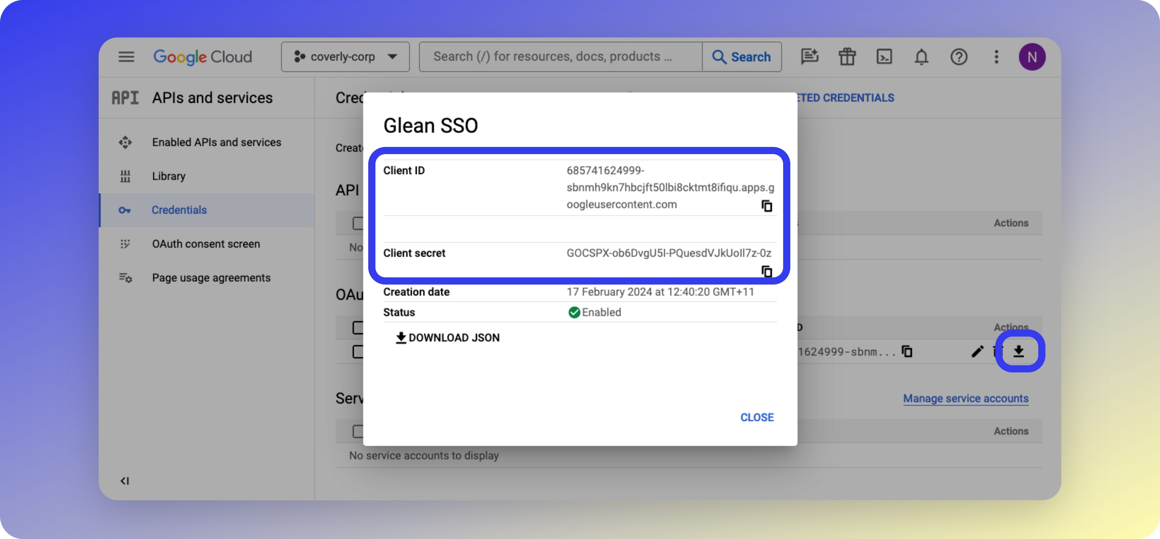Select the service accounts table checkbox

tap(357, 431)
